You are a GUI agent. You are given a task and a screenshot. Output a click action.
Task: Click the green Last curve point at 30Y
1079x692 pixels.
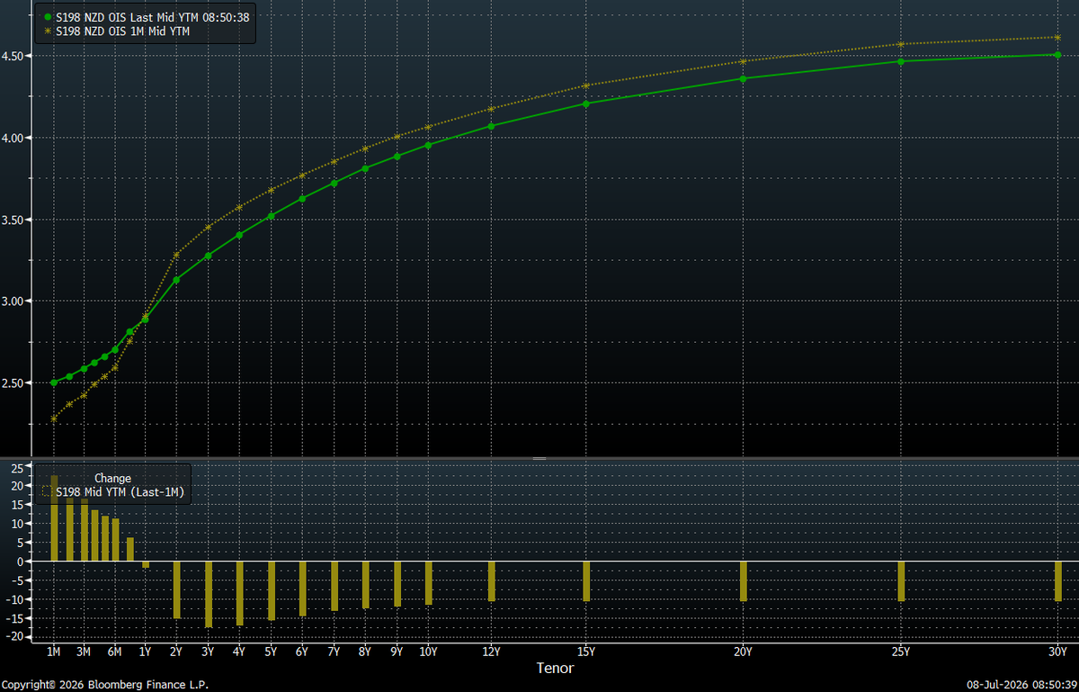(x=1057, y=55)
